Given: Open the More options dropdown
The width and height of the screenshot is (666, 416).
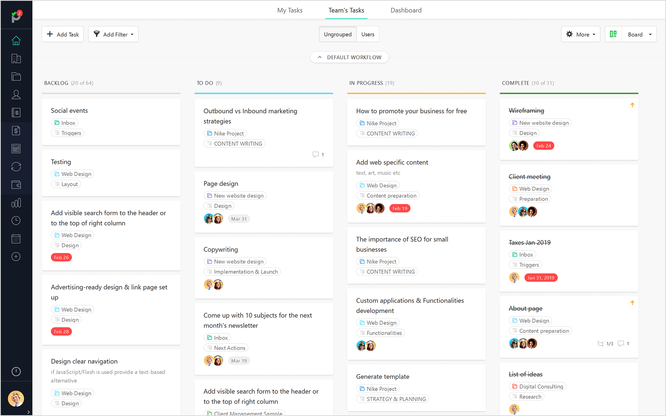Looking at the screenshot, I should [580, 34].
